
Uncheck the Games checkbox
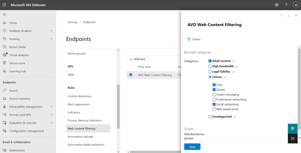click(214, 89)
